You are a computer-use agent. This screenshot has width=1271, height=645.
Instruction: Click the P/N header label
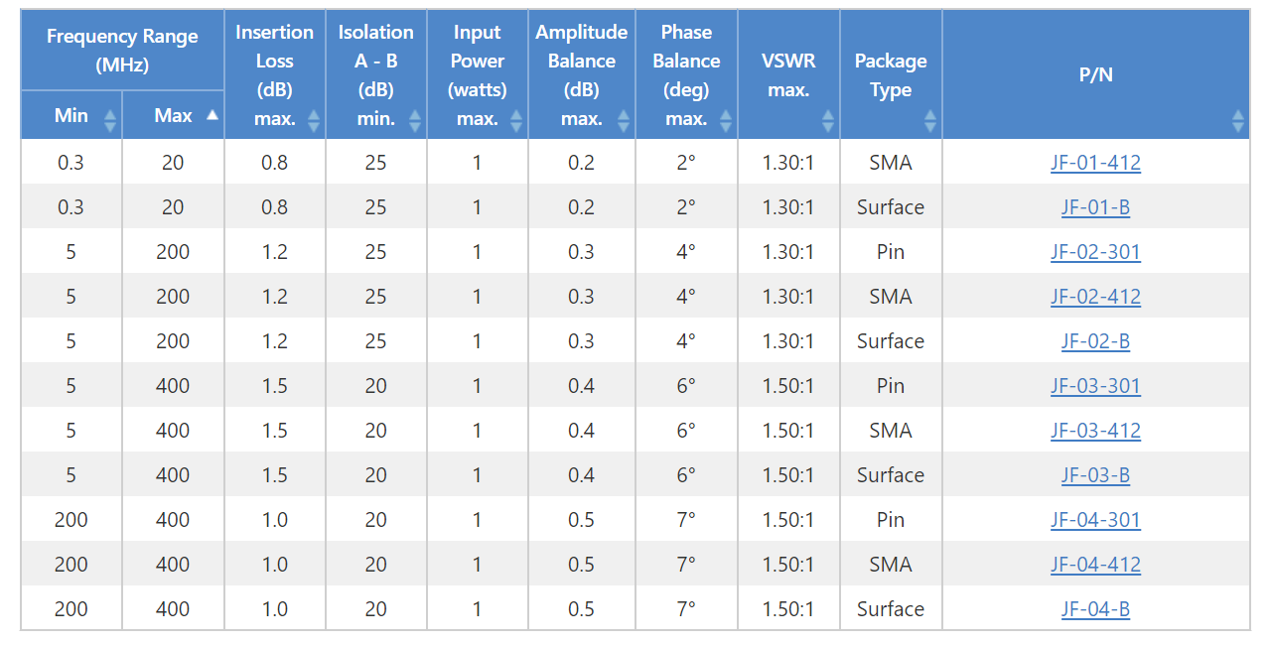(1095, 74)
